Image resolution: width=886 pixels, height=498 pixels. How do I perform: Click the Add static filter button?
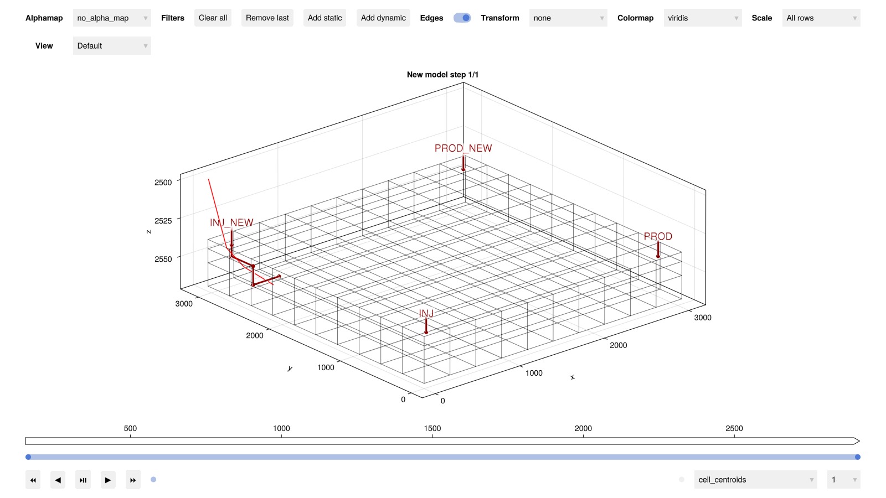[x=324, y=18]
